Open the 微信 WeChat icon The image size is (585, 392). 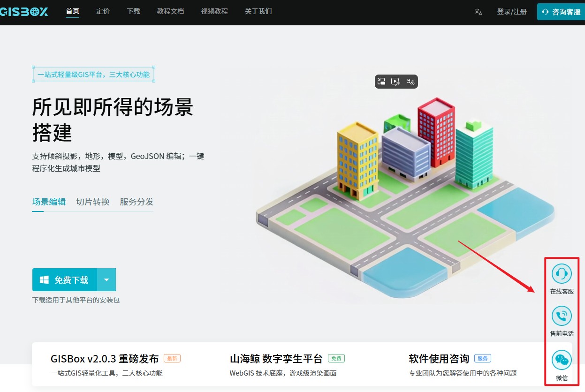tap(562, 360)
